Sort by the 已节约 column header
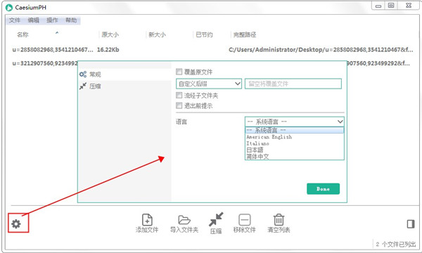422x253 pixels. (x=204, y=34)
